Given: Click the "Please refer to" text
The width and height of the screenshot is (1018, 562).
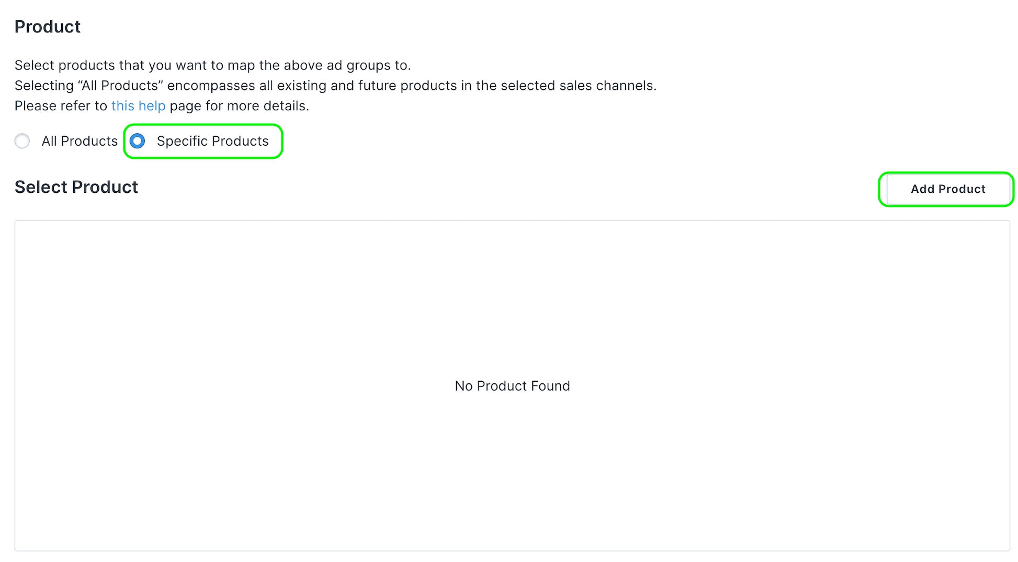Looking at the screenshot, I should click(61, 106).
